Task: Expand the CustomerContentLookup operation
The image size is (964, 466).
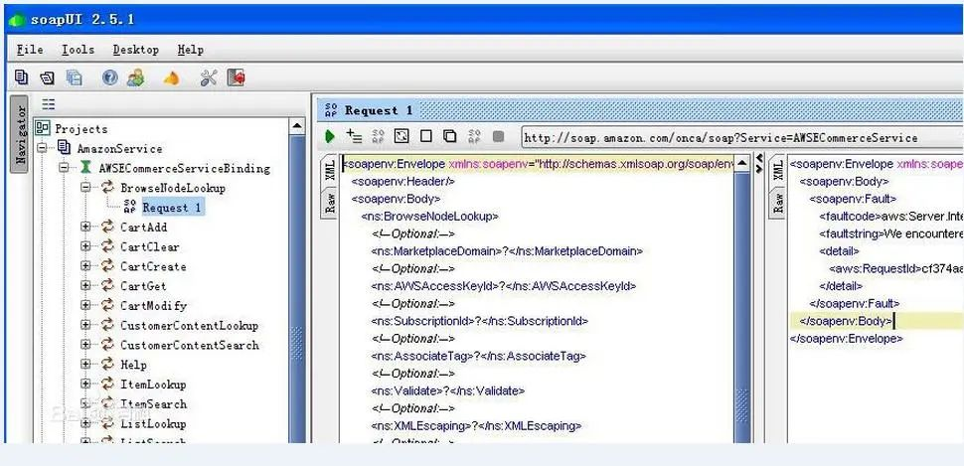Action: point(85,325)
